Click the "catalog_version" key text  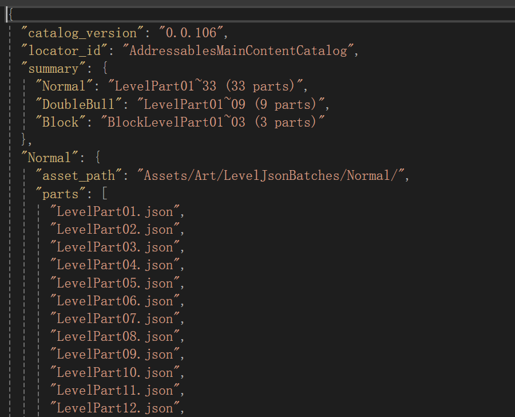(82, 33)
